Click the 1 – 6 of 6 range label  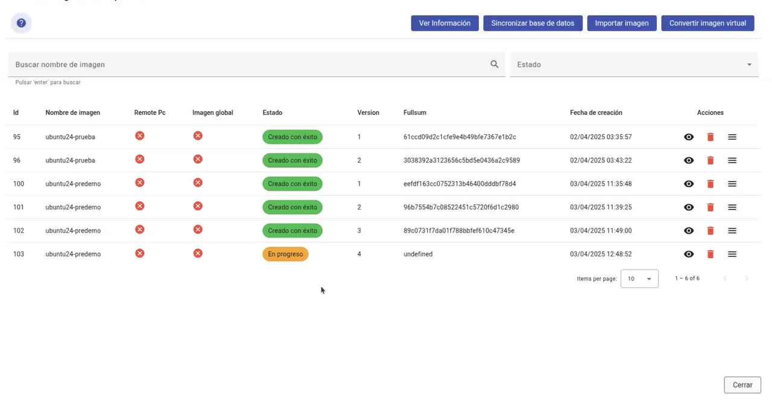pyautogui.click(x=687, y=279)
